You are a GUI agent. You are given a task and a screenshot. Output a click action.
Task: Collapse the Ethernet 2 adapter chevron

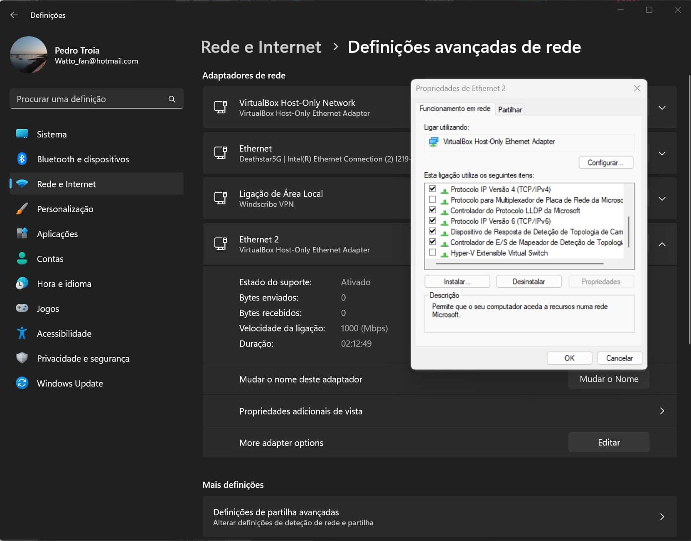662,245
